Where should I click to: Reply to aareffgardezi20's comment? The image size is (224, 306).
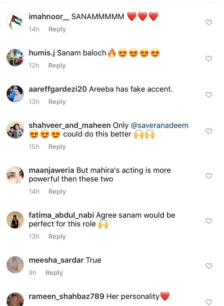pyautogui.click(x=57, y=102)
